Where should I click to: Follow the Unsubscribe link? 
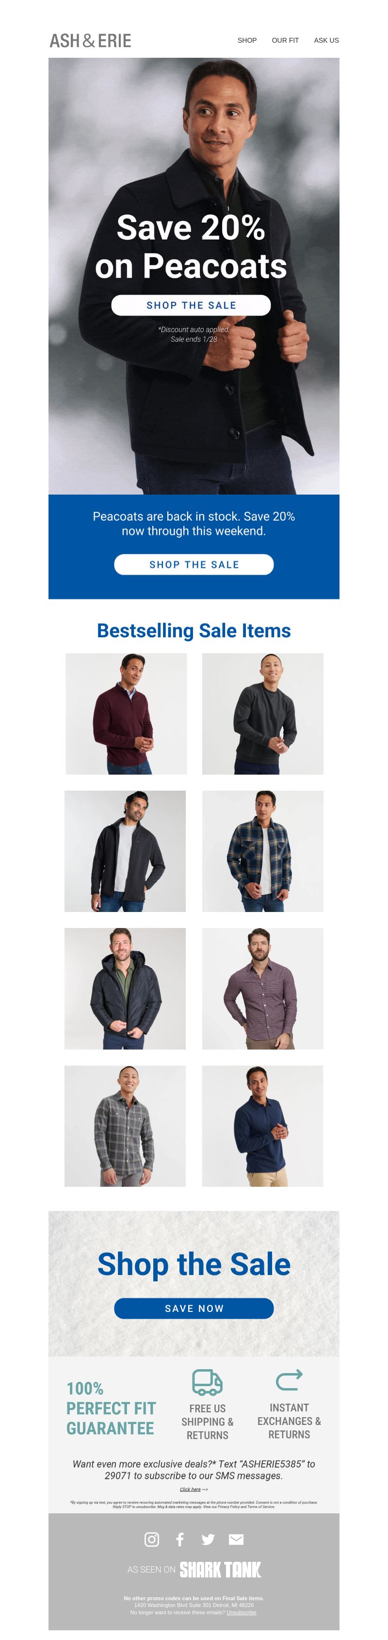(x=241, y=1613)
